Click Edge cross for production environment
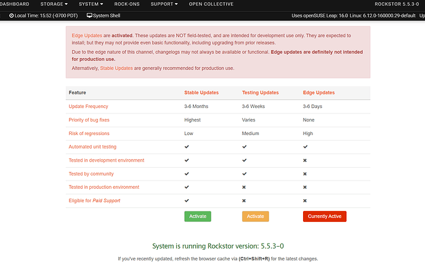 305,187
